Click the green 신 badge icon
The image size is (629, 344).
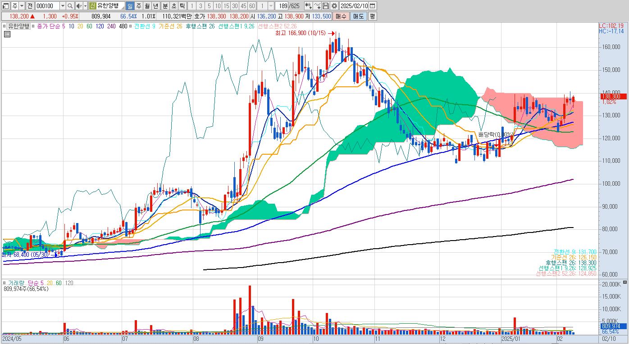pos(93,6)
